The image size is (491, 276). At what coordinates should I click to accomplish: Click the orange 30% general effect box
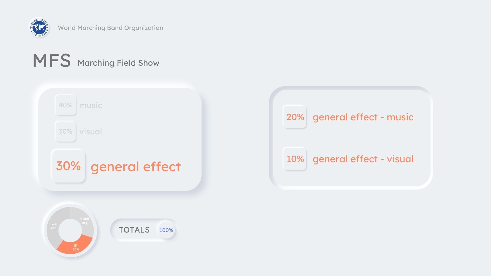coord(68,166)
